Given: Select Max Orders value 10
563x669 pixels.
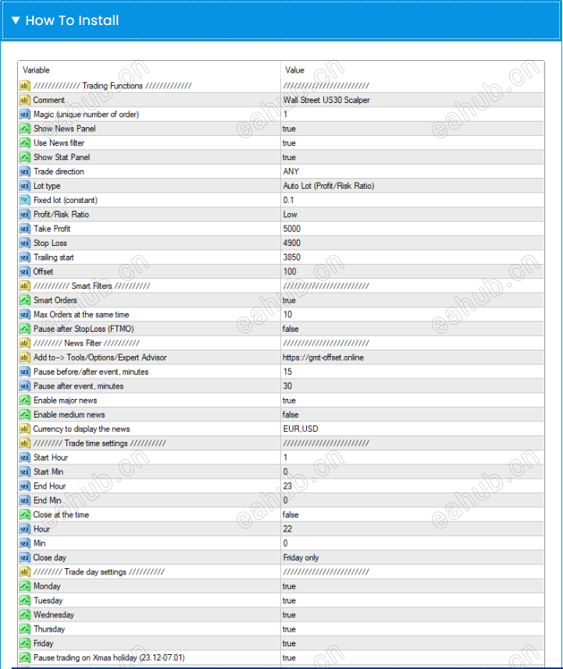Looking at the screenshot, I should 287,315.
